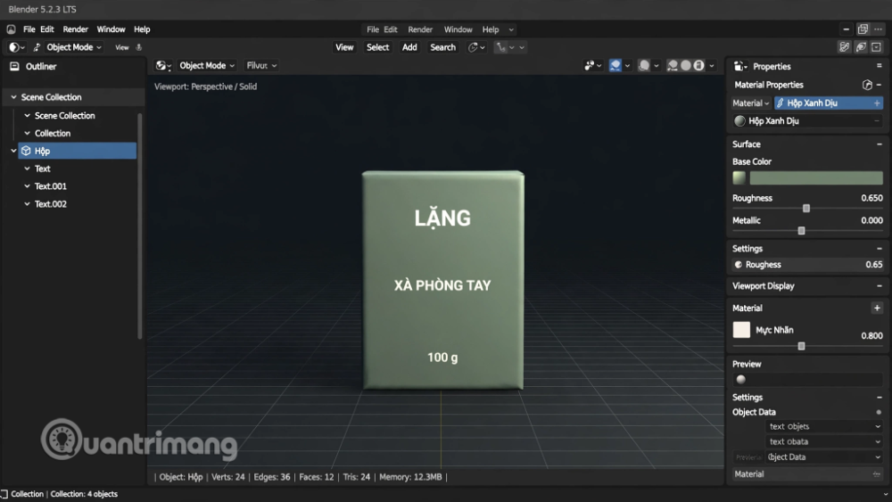Open the left File menu

point(29,29)
